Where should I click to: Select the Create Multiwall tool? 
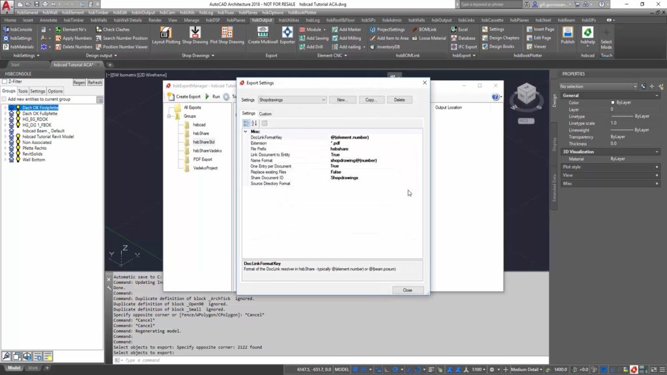[263, 35]
